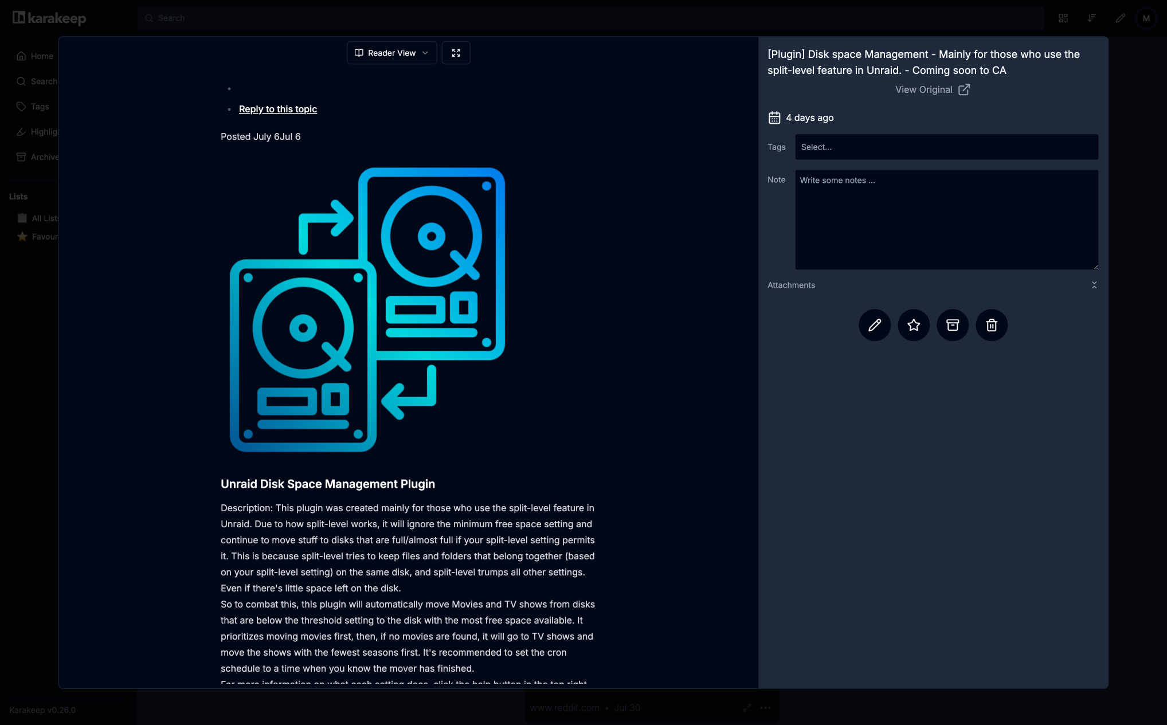The width and height of the screenshot is (1167, 725).
Task: Click the Reply to this topic link
Action: pos(278,109)
